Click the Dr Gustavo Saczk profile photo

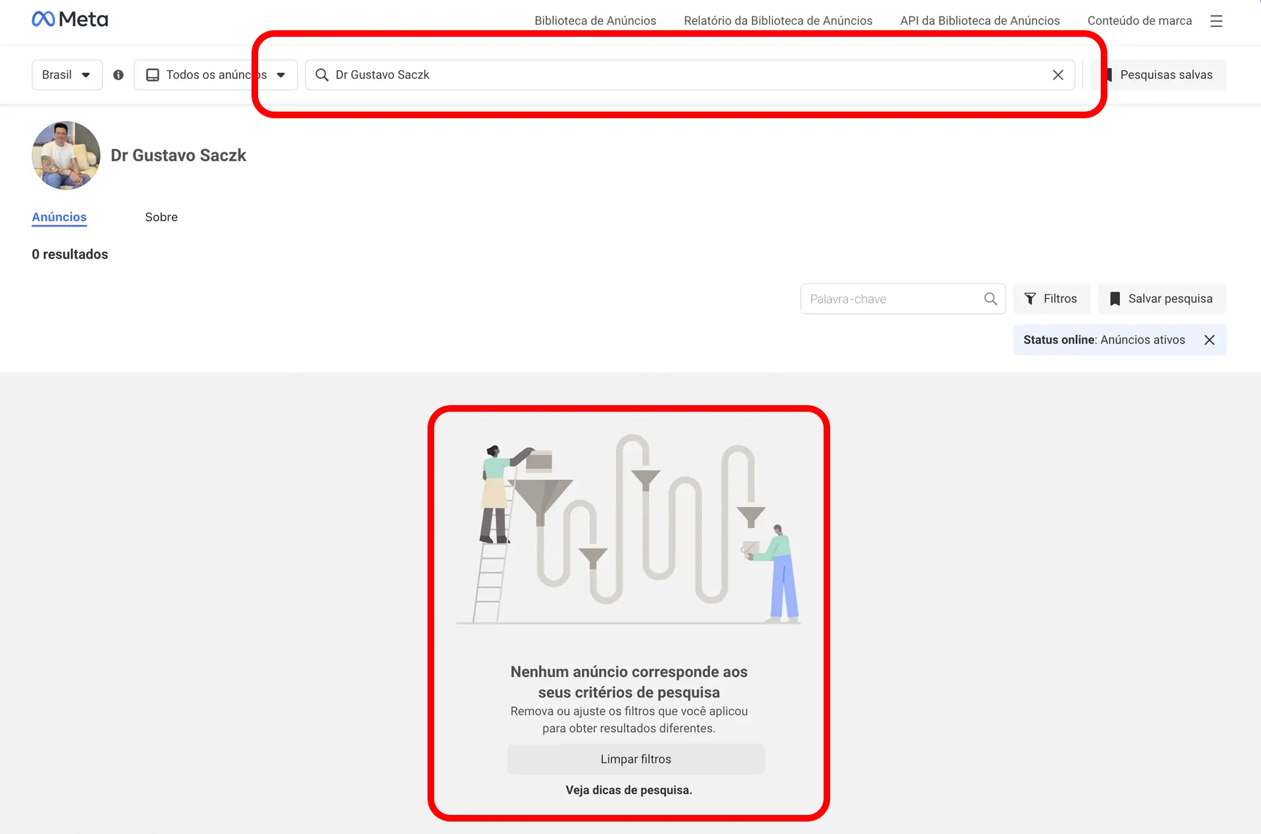(66, 156)
